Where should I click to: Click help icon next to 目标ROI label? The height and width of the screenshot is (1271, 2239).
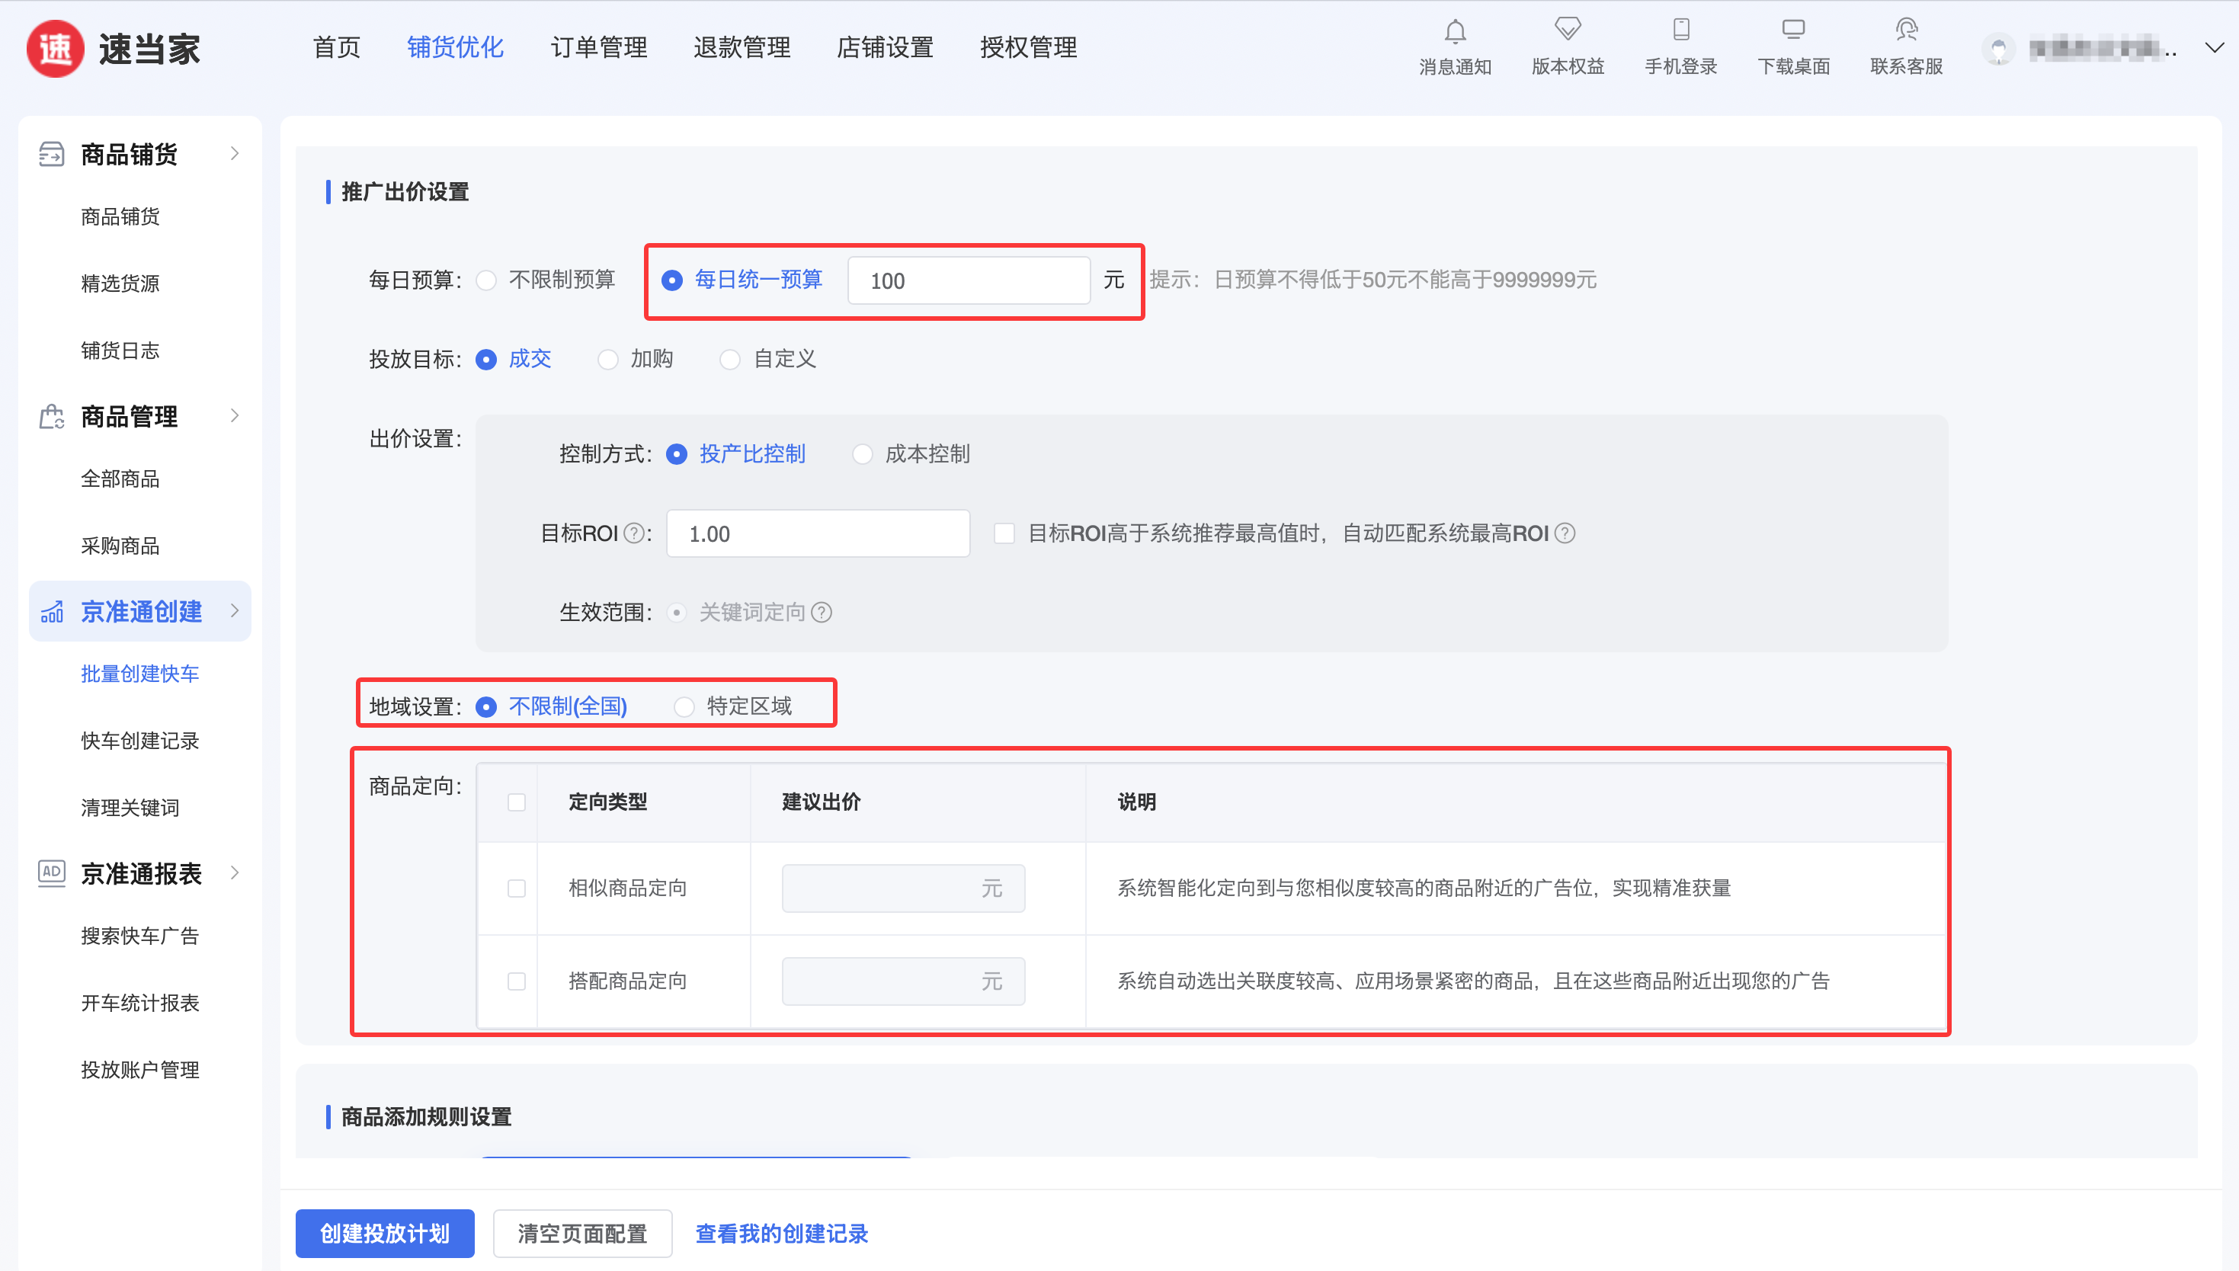(x=635, y=533)
